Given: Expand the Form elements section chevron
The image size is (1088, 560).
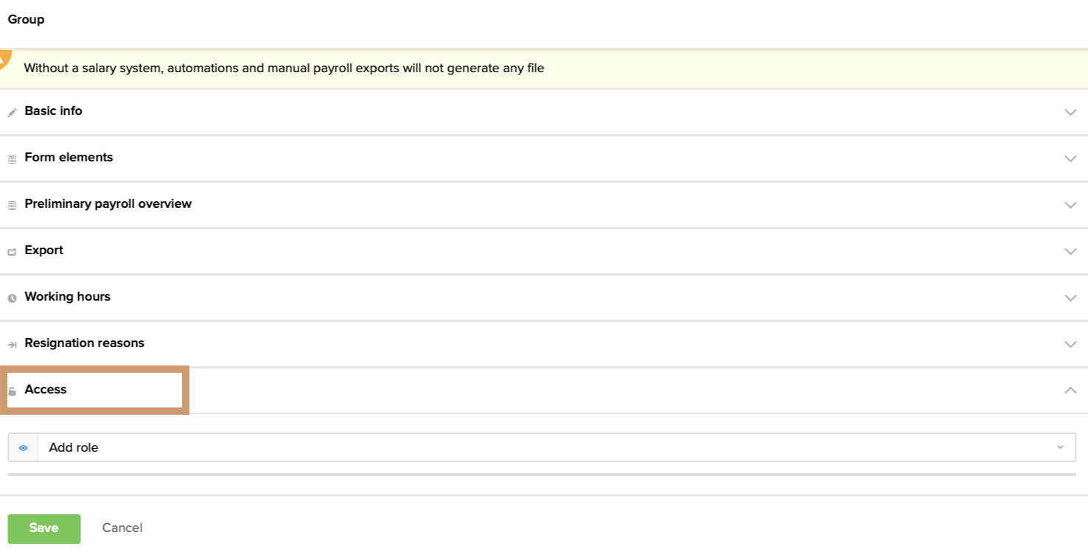Looking at the screenshot, I should pos(1070,158).
